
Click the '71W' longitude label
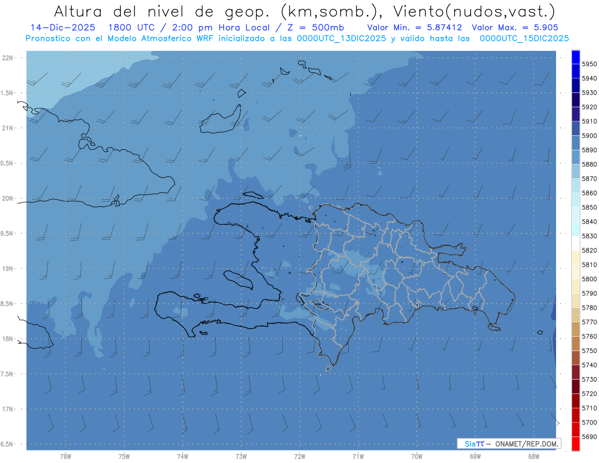[x=358, y=456]
